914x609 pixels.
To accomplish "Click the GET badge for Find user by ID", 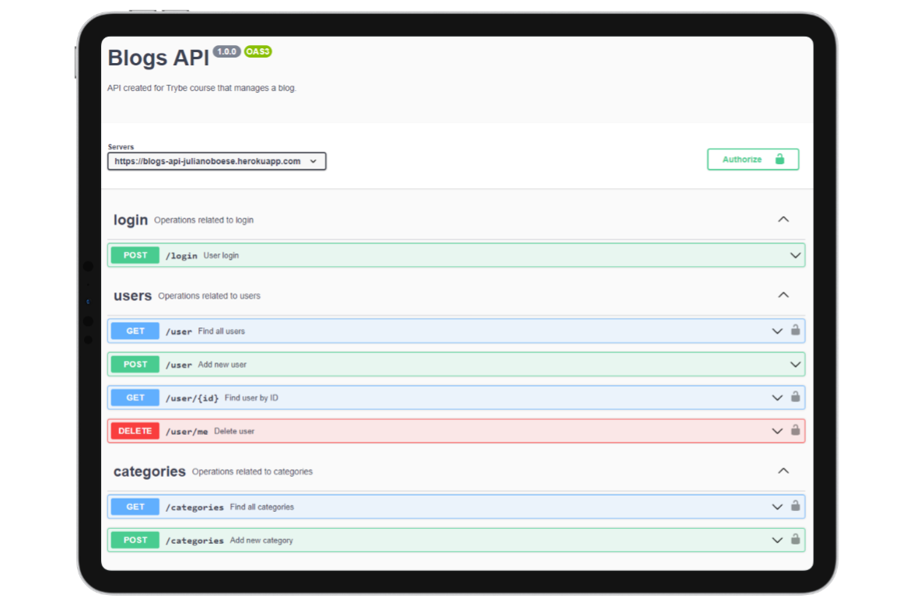I will (x=135, y=397).
